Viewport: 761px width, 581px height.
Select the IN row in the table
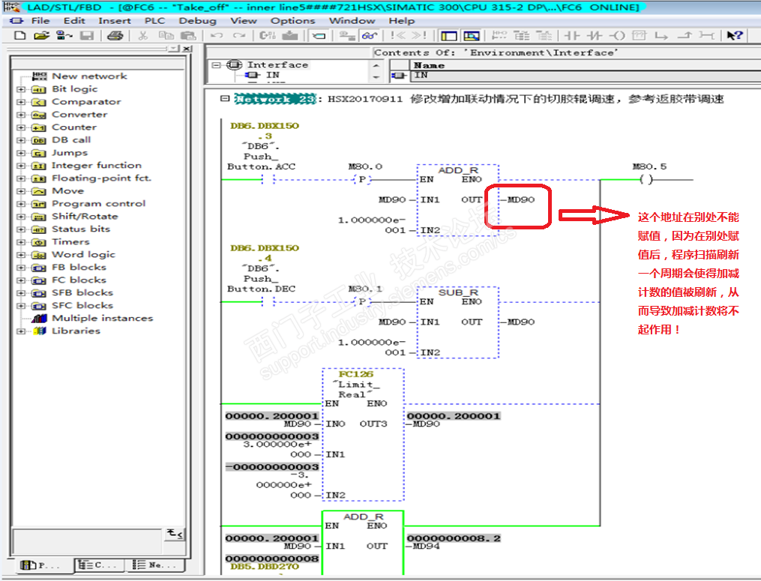[584, 75]
